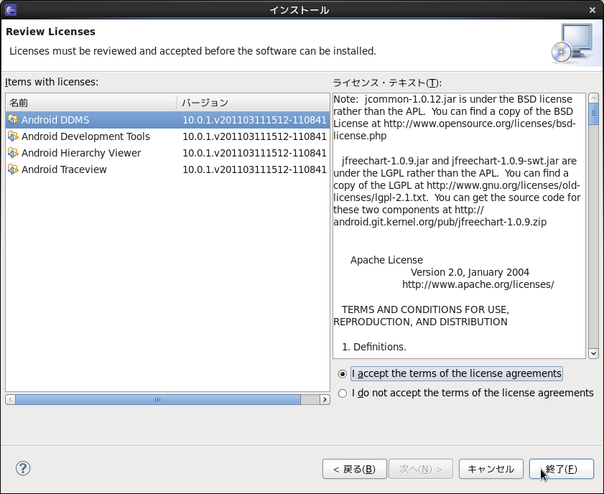Click the license text scrollbar down arrow
Image resolution: width=604 pixels, height=494 pixels.
[x=594, y=353]
